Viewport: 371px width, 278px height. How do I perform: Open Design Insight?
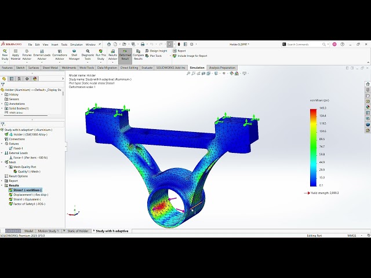(157, 51)
